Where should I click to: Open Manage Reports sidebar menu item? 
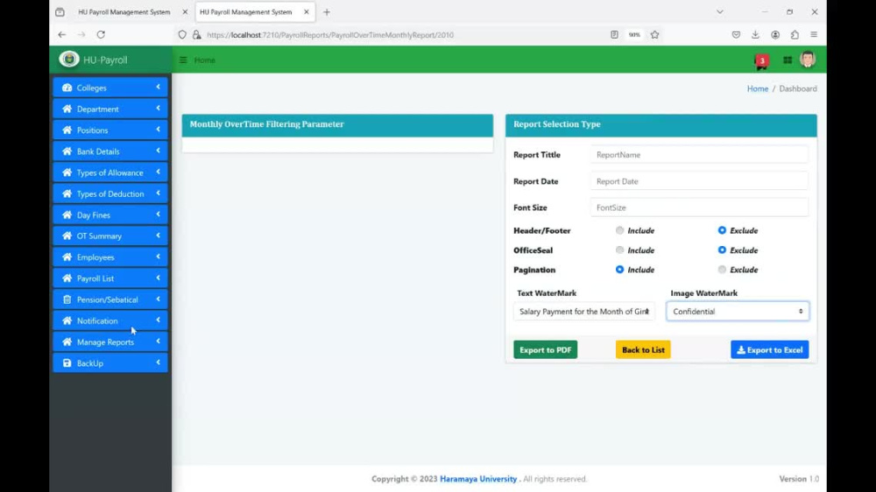click(110, 341)
